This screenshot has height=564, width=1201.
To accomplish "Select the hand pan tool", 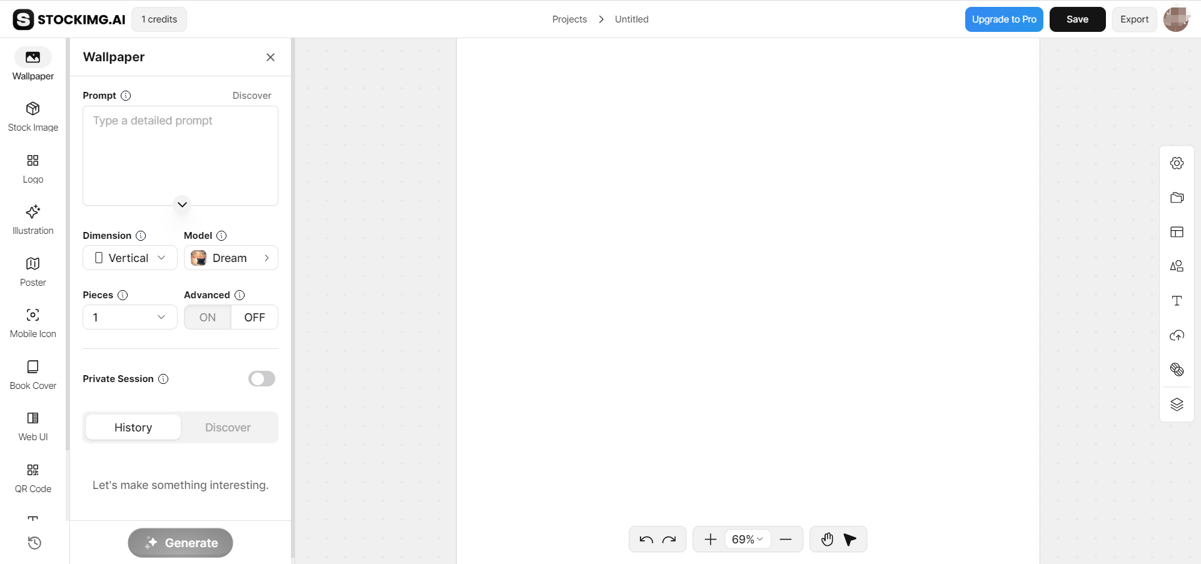I will [x=827, y=540].
